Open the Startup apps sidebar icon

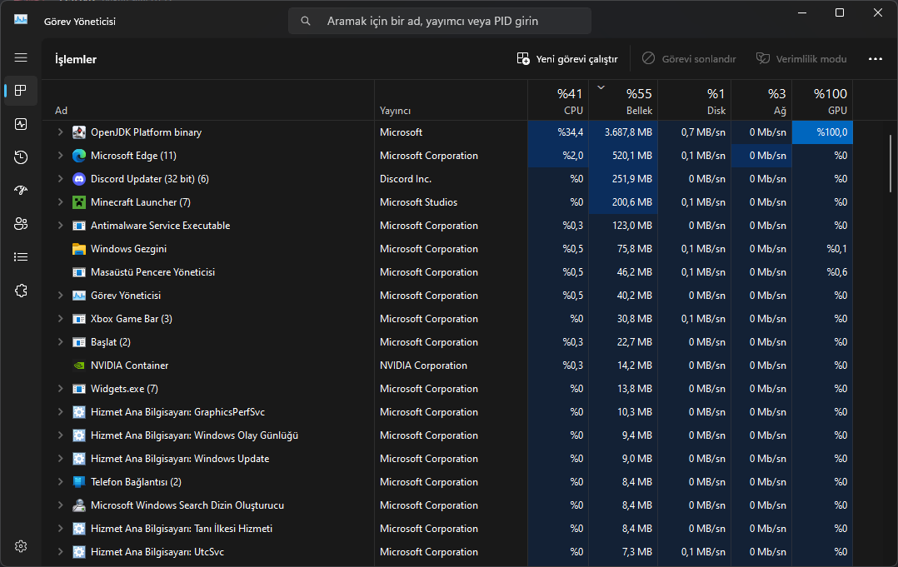21,191
